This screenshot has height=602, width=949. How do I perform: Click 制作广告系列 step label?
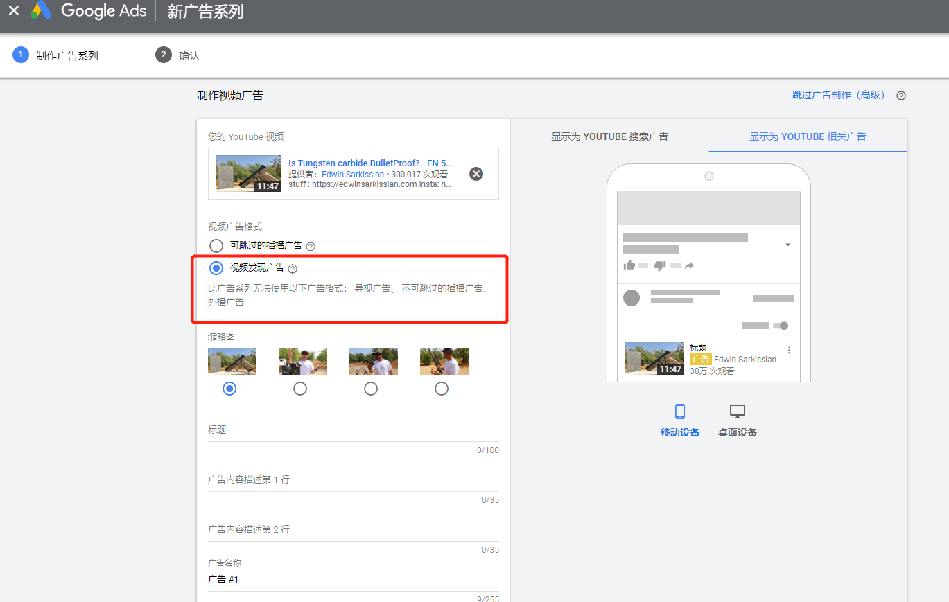[x=67, y=56]
